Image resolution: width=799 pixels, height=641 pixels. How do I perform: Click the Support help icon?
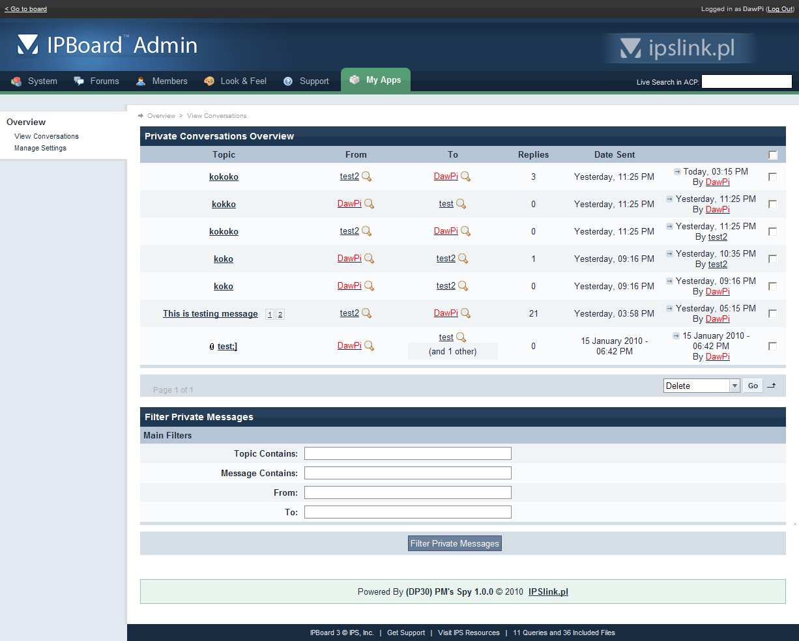(288, 81)
